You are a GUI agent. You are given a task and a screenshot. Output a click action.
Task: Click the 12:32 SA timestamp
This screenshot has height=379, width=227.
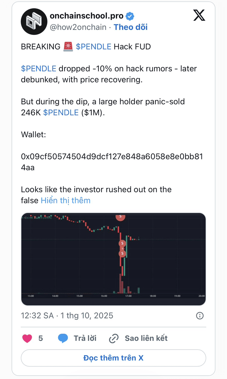point(37,316)
